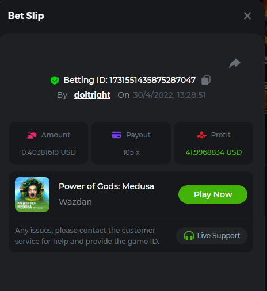267x291 pixels.
Task: Select the Betting ID number text
Action: 152,80
